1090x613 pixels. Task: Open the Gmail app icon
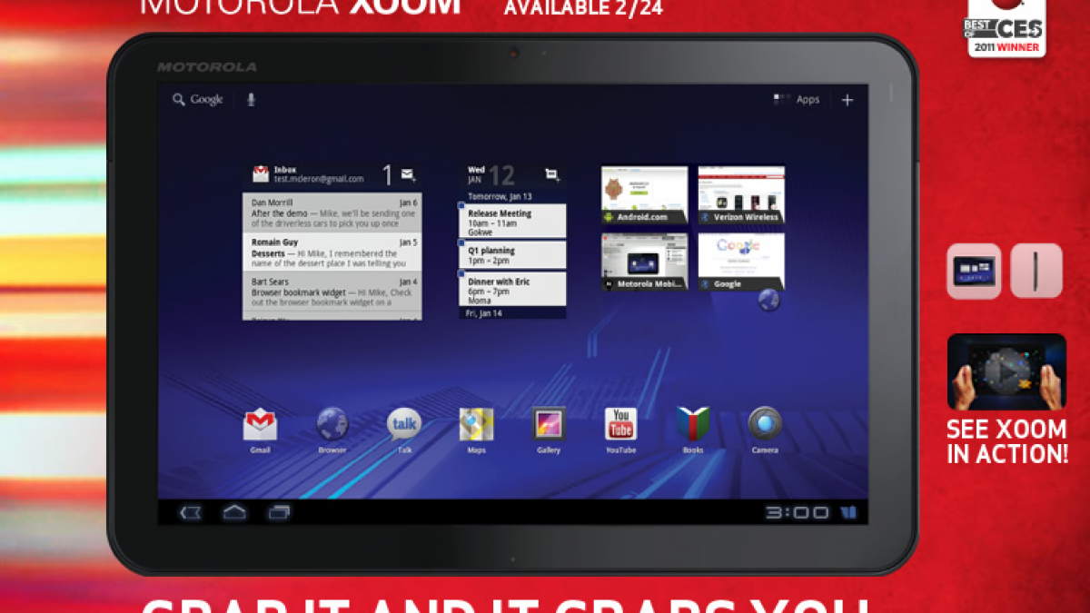click(x=260, y=425)
